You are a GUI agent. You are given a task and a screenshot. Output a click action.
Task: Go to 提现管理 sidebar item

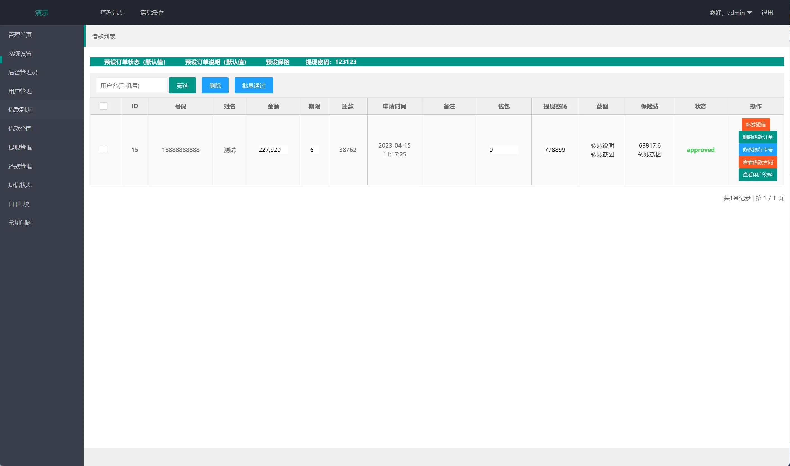[x=20, y=148]
